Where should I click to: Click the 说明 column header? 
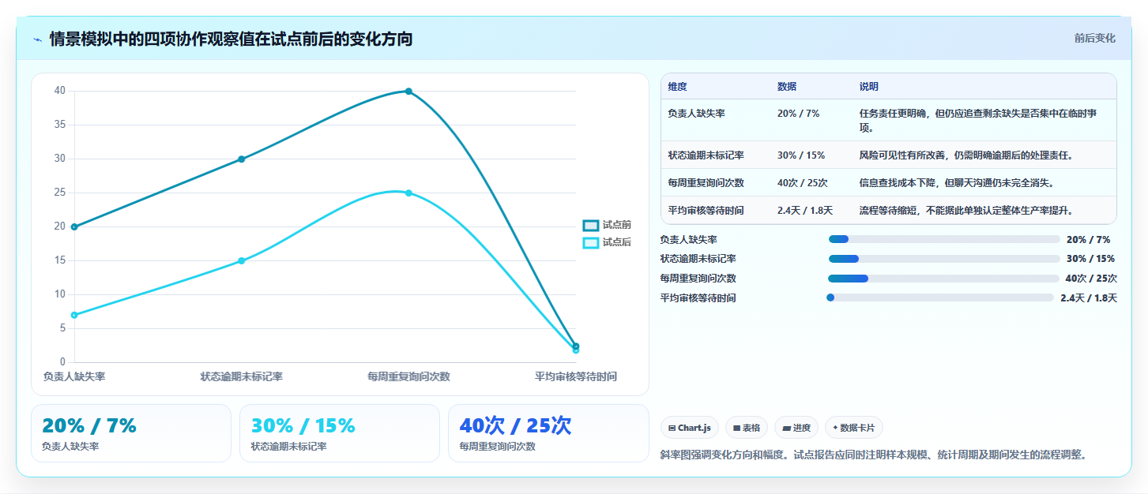869,87
